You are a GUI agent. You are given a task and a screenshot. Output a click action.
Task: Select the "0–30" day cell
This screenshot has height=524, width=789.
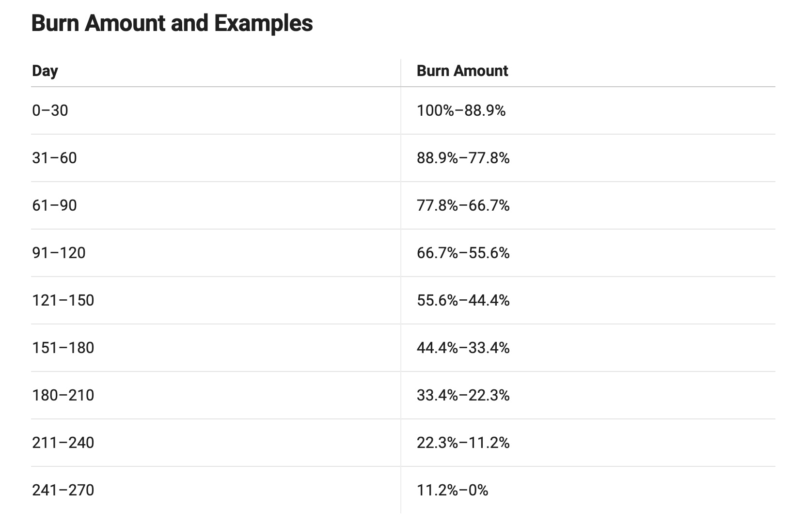(50, 110)
